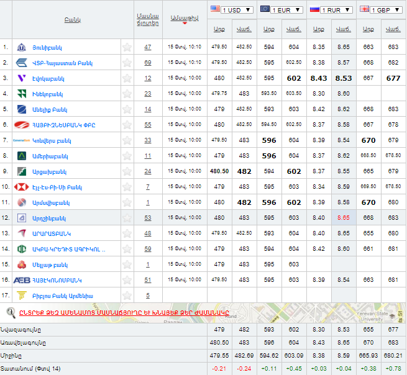Image resolution: width=407 pixels, height=375 pixels.
Task: Click the US flag icon above USD
Action: coord(215,9)
